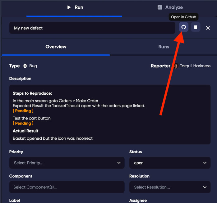Open the defect in Github
This screenshot has width=217, height=203.
183,27
